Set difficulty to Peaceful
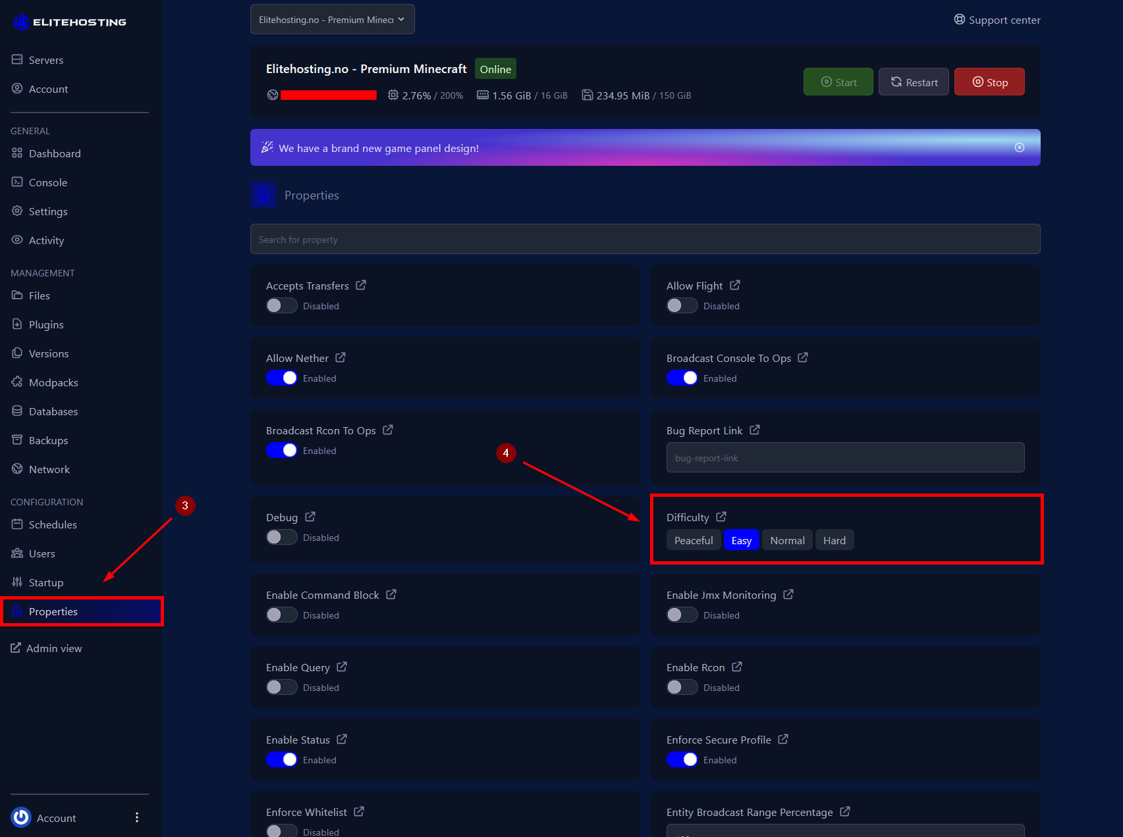 (x=694, y=540)
